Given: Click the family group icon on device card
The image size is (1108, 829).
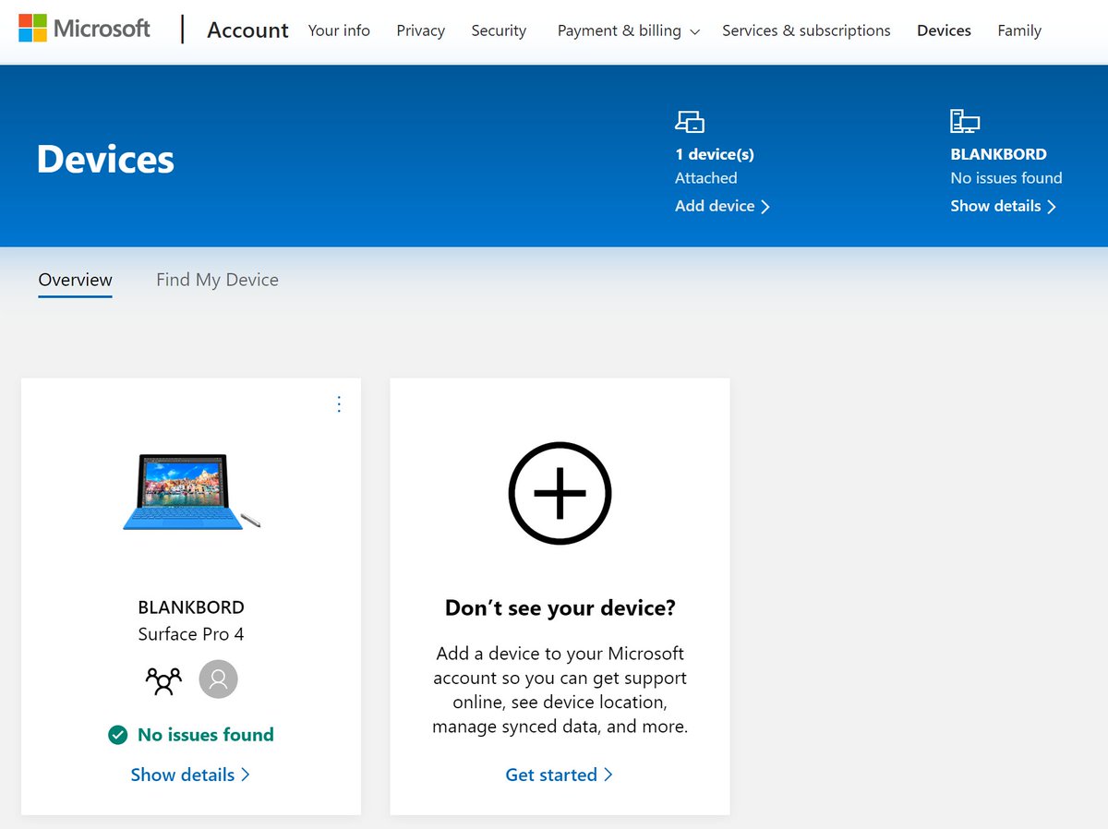Looking at the screenshot, I should pyautogui.click(x=163, y=680).
